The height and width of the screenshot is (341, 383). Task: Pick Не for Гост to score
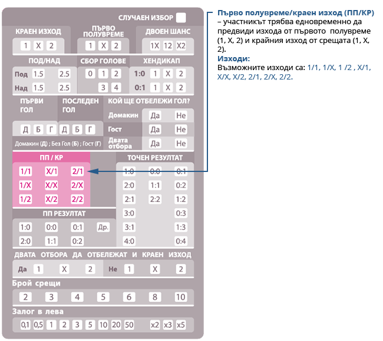pyautogui.click(x=180, y=130)
